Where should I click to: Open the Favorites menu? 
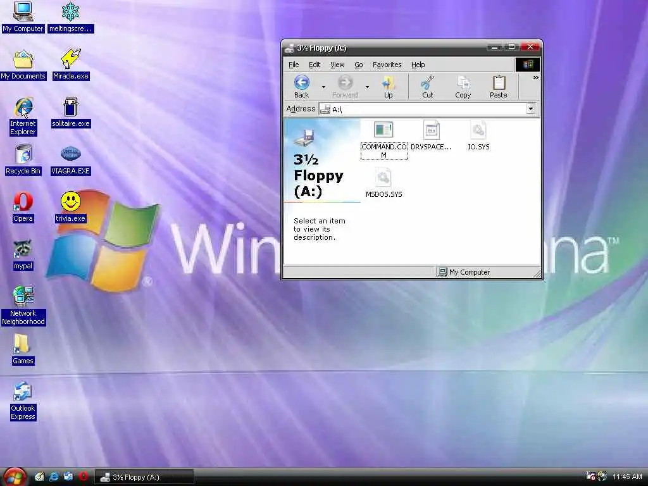387,65
